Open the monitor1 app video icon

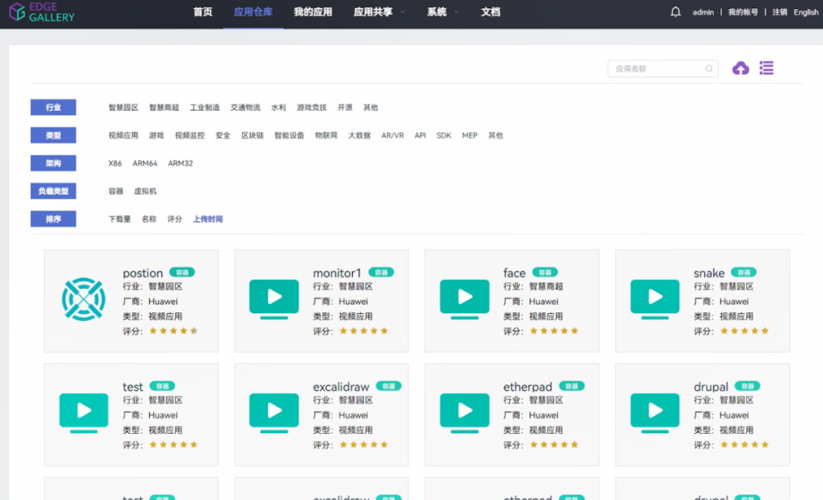pos(274,300)
